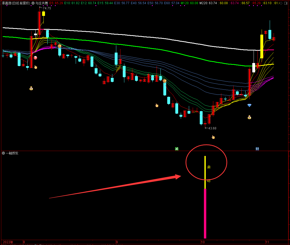Click the blue diamond gem icon
This screenshot has height=245, width=290.
(249, 105)
